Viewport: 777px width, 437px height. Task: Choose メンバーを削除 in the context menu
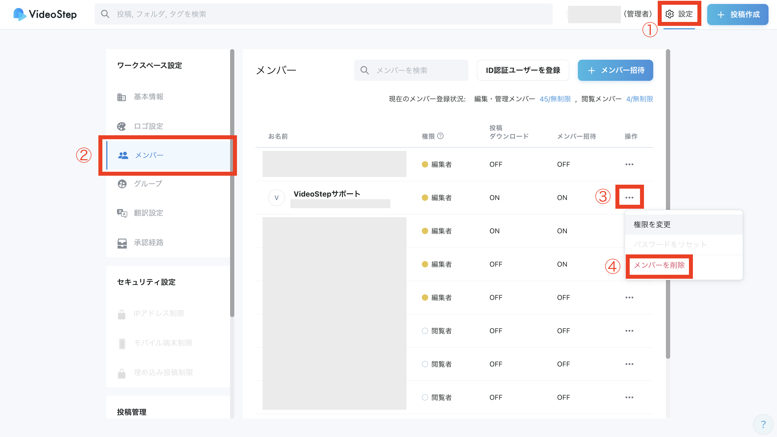pyautogui.click(x=659, y=265)
